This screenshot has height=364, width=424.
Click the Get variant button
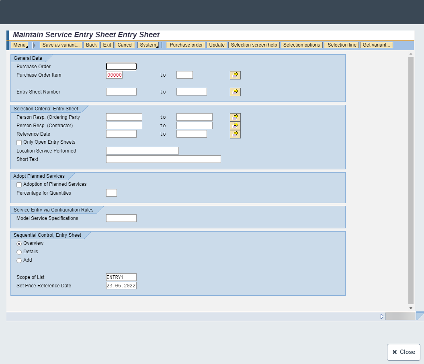click(376, 45)
